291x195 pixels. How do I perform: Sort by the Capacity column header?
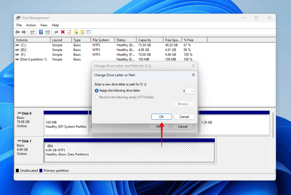point(149,40)
